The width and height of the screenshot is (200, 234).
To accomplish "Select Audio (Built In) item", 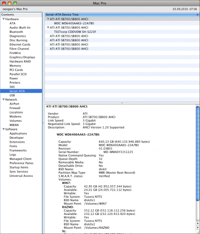I will coord(20,27).
